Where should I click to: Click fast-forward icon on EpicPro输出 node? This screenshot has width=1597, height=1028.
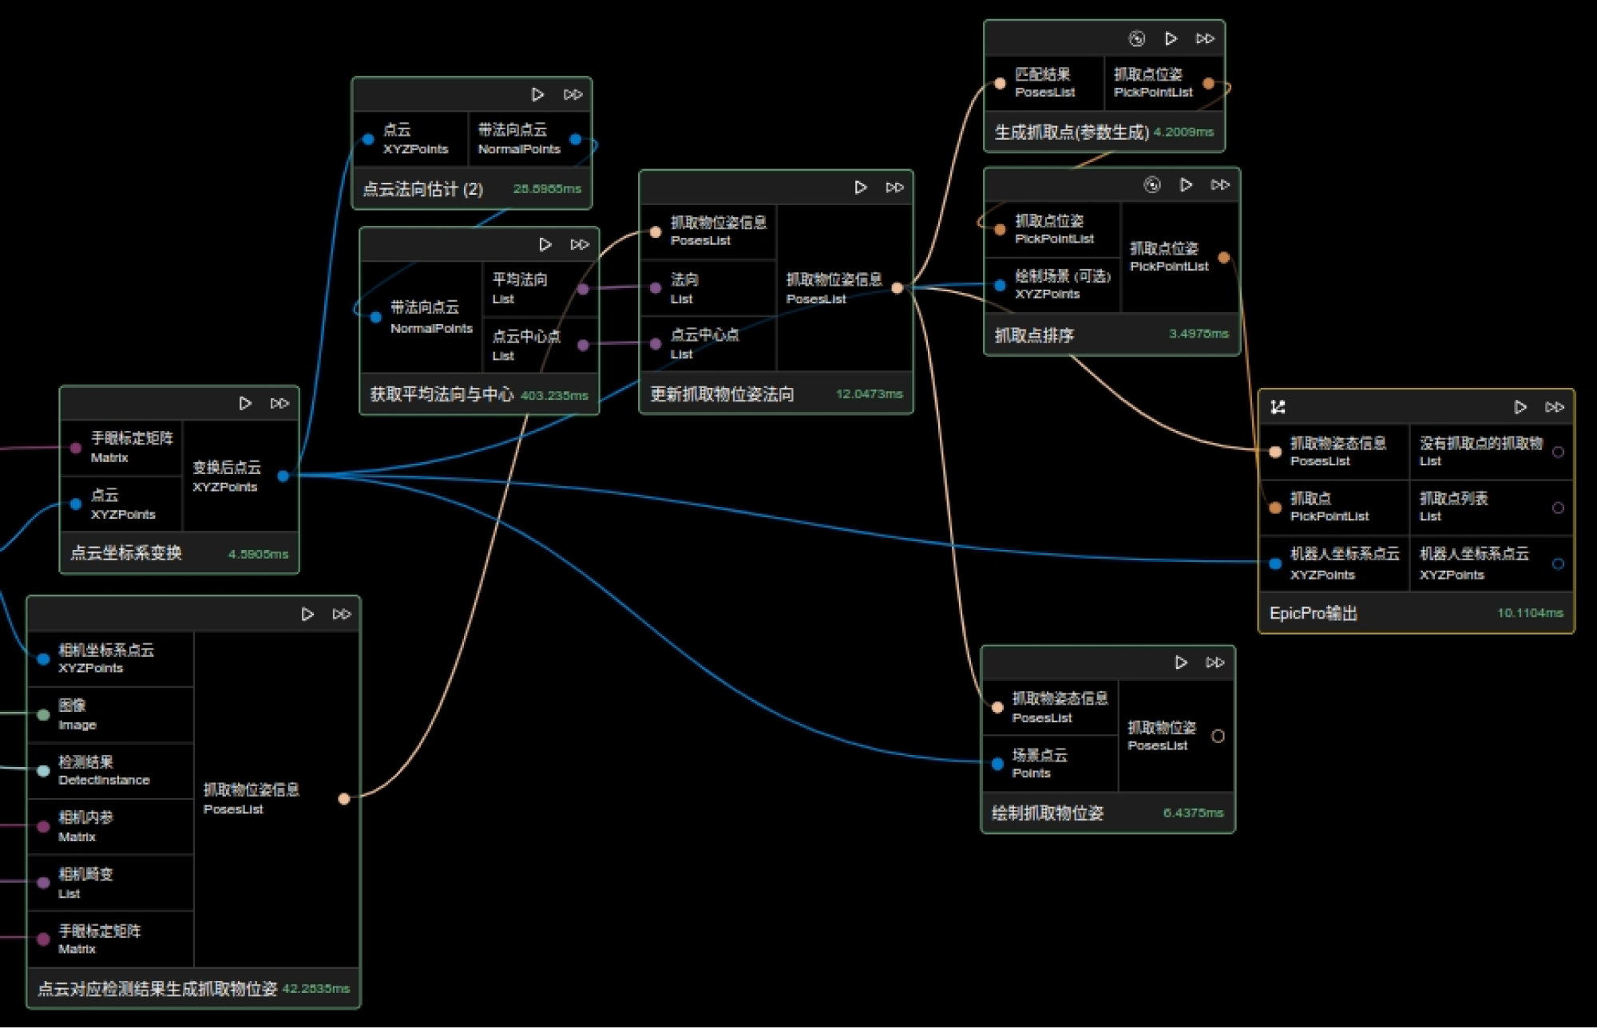click(x=1554, y=407)
